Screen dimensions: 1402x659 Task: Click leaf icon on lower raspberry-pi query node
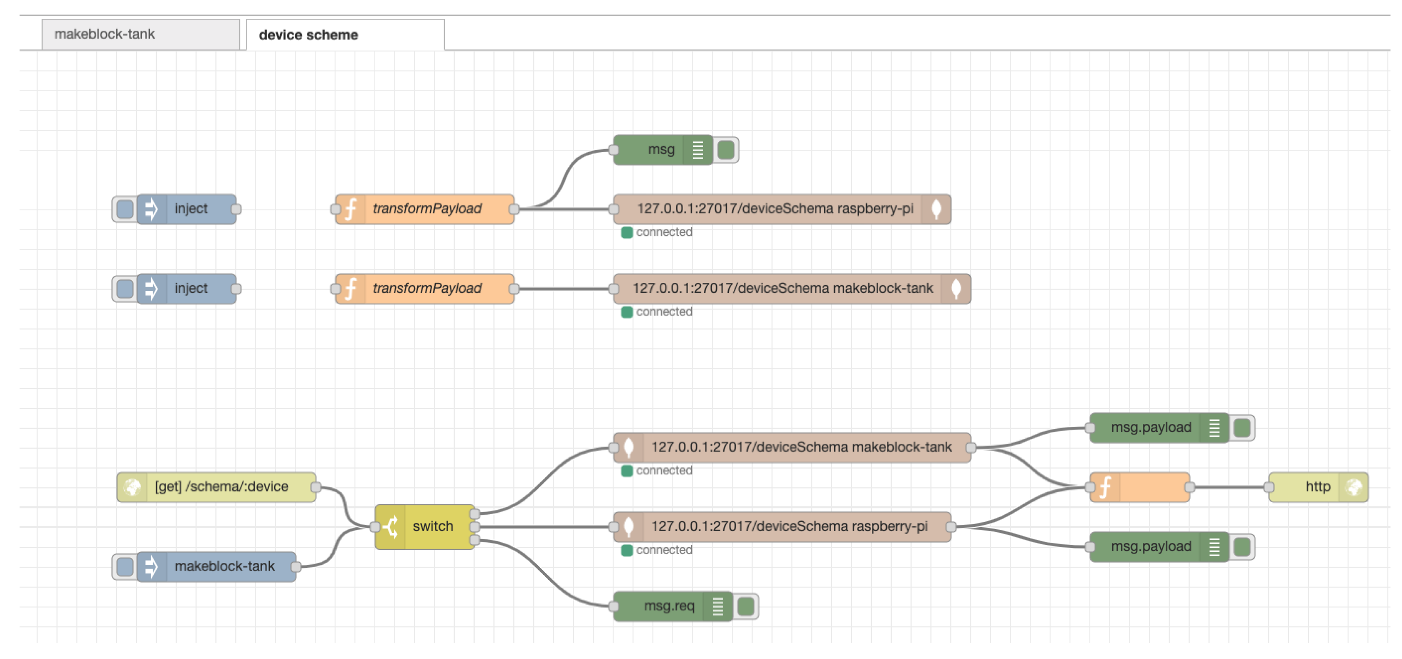click(629, 527)
